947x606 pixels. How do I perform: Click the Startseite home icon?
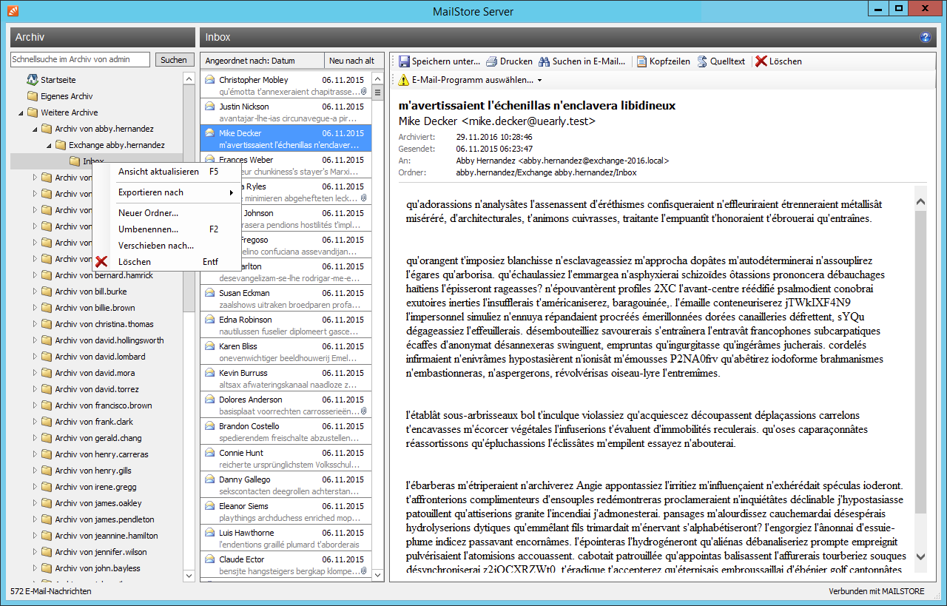[x=32, y=80]
